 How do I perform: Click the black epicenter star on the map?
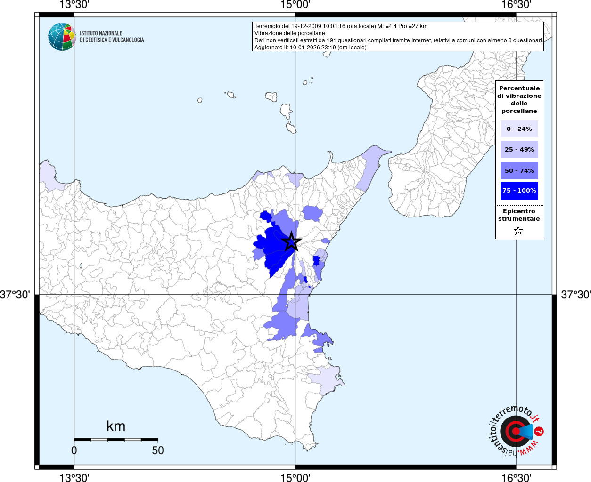(292, 242)
